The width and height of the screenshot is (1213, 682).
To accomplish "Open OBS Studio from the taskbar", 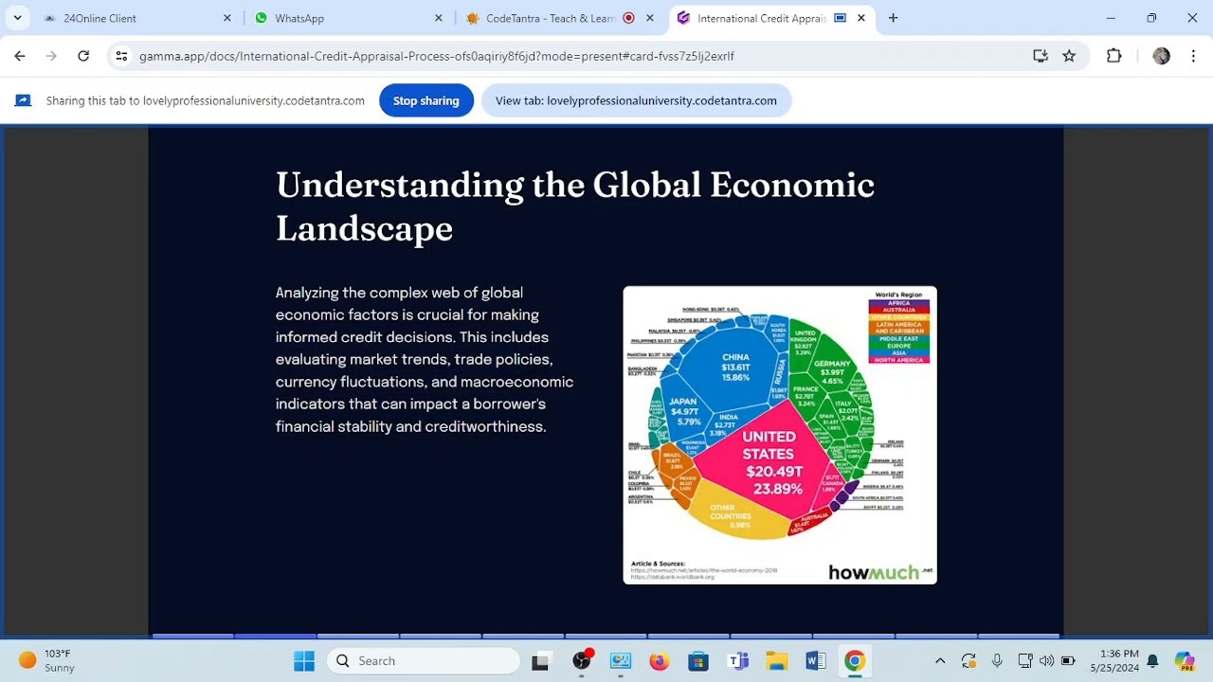I will click(582, 661).
